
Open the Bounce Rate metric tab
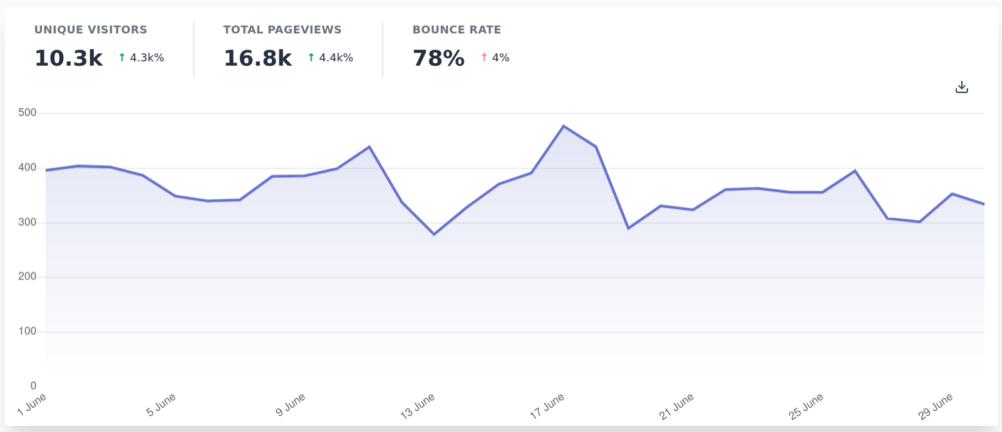(457, 29)
